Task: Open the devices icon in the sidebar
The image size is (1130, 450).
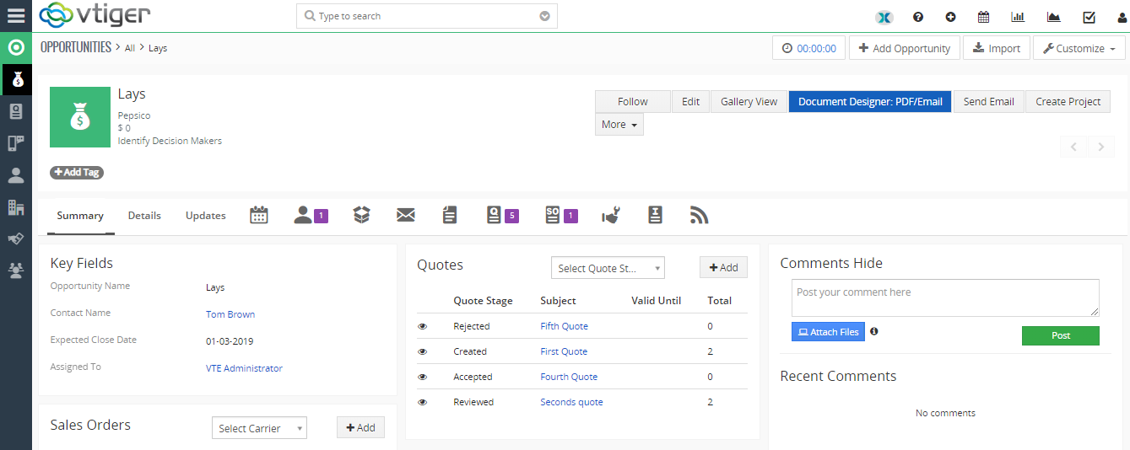Action: 16,143
